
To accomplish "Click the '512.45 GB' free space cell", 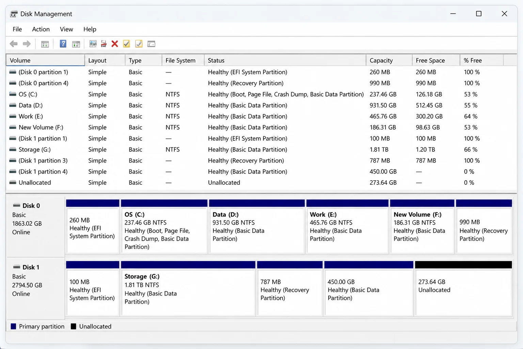I will (x=429, y=105).
